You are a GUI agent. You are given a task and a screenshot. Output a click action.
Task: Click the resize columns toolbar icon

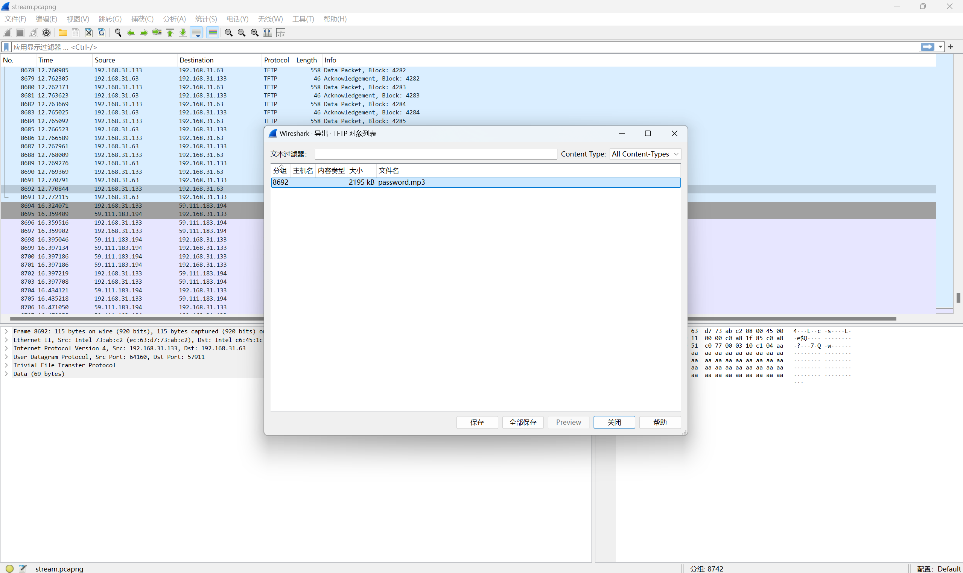pyautogui.click(x=268, y=33)
